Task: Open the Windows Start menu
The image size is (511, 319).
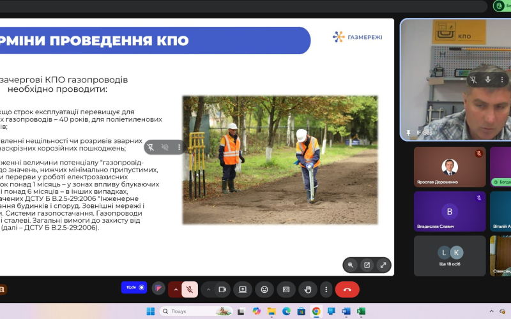Action: [151, 311]
